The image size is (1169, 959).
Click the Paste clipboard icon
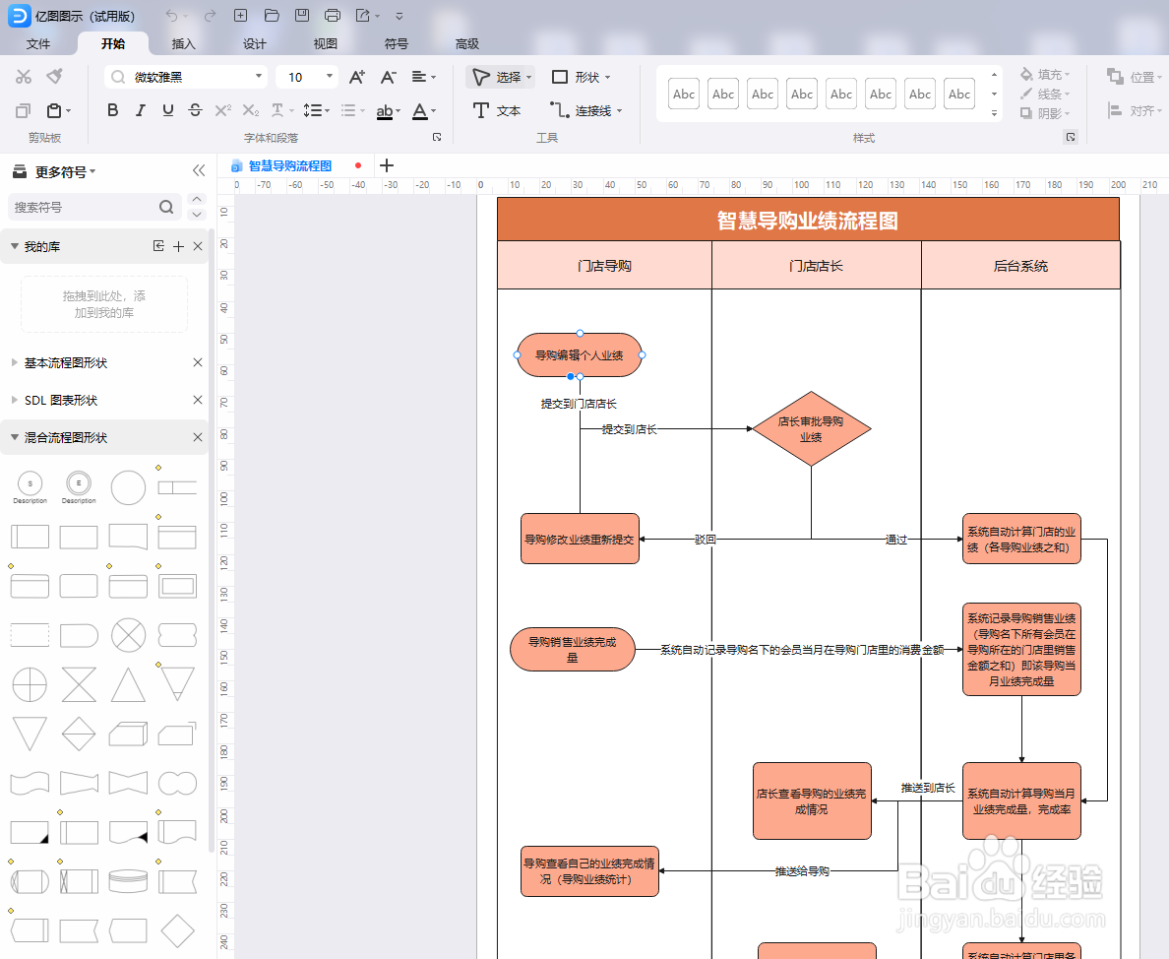click(x=54, y=110)
